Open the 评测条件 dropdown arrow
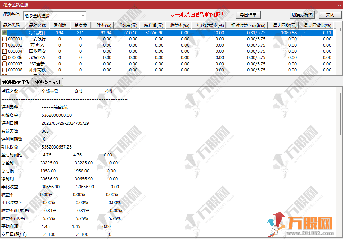343x239 pixels. 83,16
